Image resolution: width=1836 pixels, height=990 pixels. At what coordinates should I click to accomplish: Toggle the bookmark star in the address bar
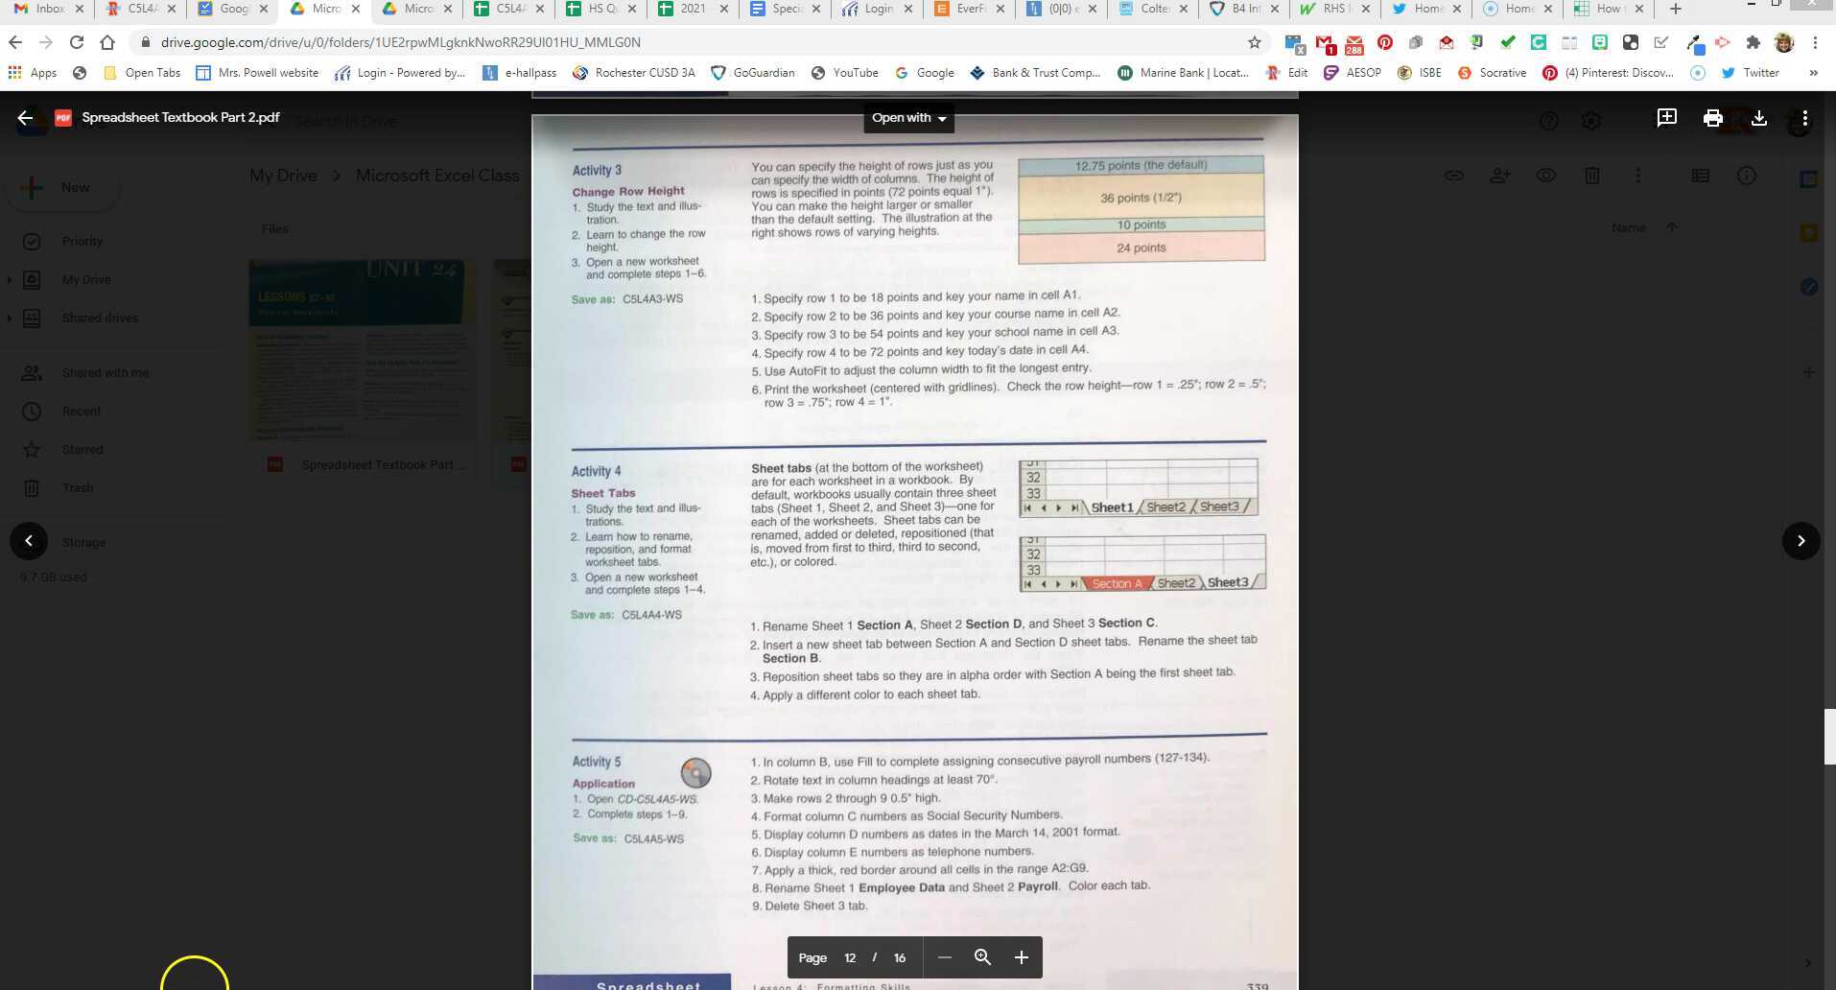coord(1253,42)
